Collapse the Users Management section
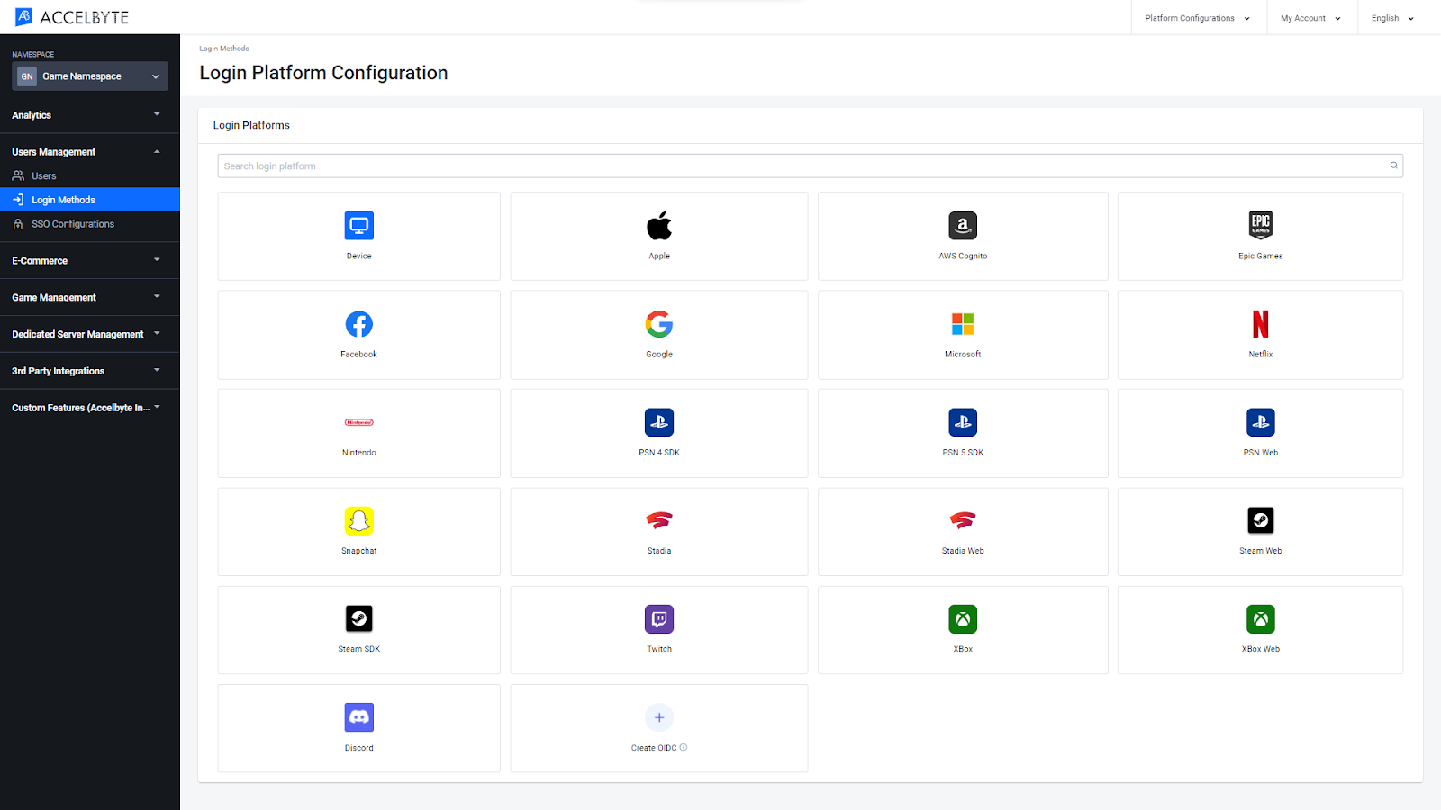 point(90,152)
